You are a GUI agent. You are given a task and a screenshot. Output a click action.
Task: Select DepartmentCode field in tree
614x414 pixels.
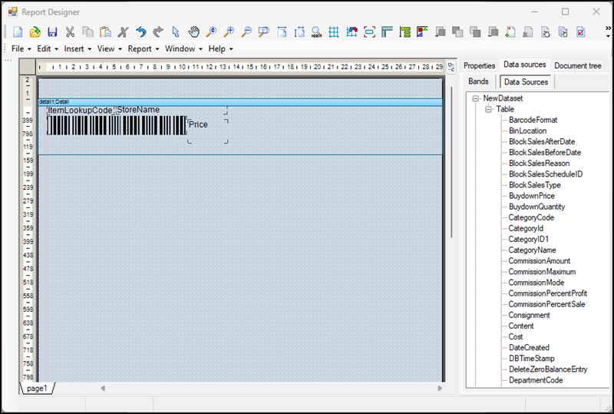pos(536,380)
